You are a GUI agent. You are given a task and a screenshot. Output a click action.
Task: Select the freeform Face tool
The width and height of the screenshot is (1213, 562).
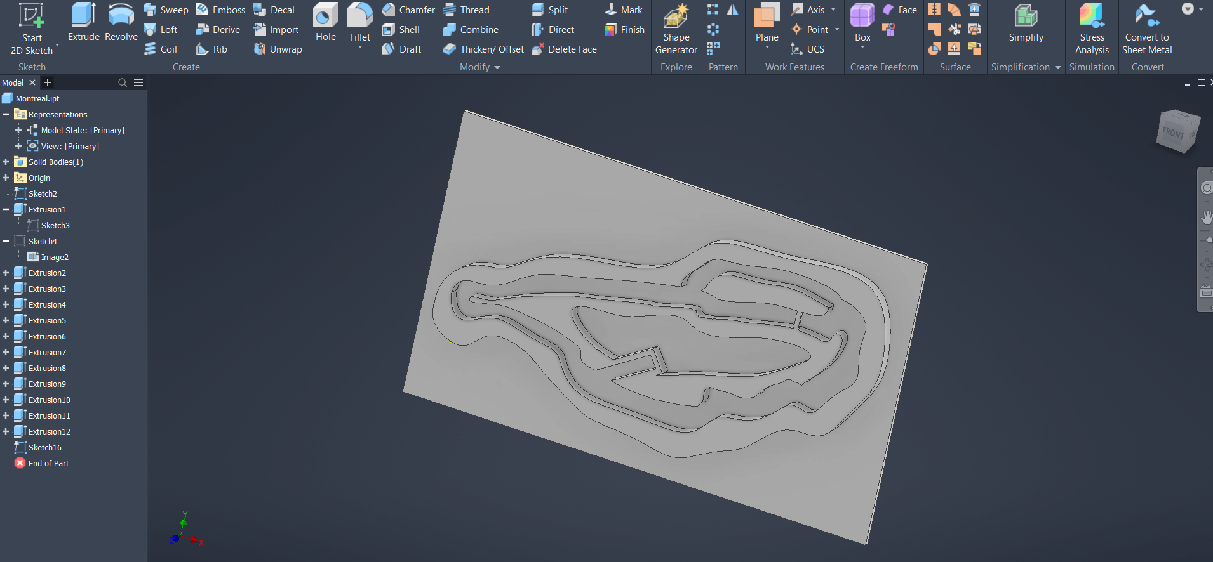[x=900, y=10]
